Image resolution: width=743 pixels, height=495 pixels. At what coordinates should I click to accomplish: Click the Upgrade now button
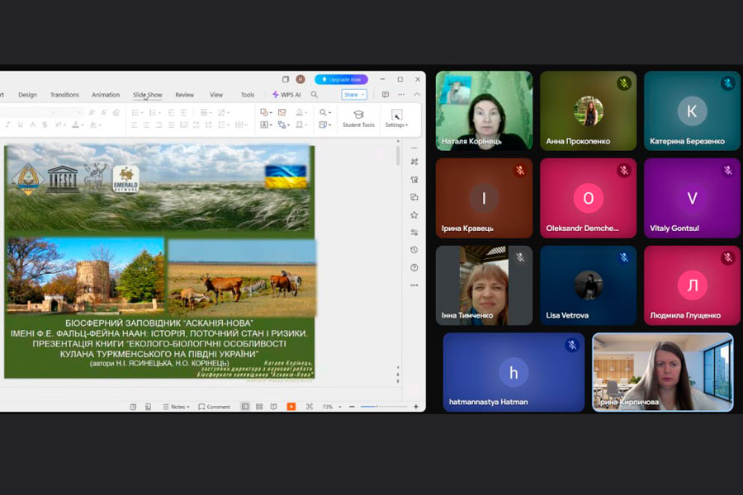(x=341, y=79)
